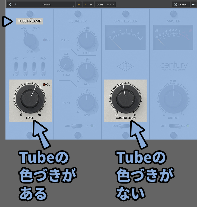Click the LEVEL overload OL indicator
This screenshot has width=197, height=207.
[44, 85]
